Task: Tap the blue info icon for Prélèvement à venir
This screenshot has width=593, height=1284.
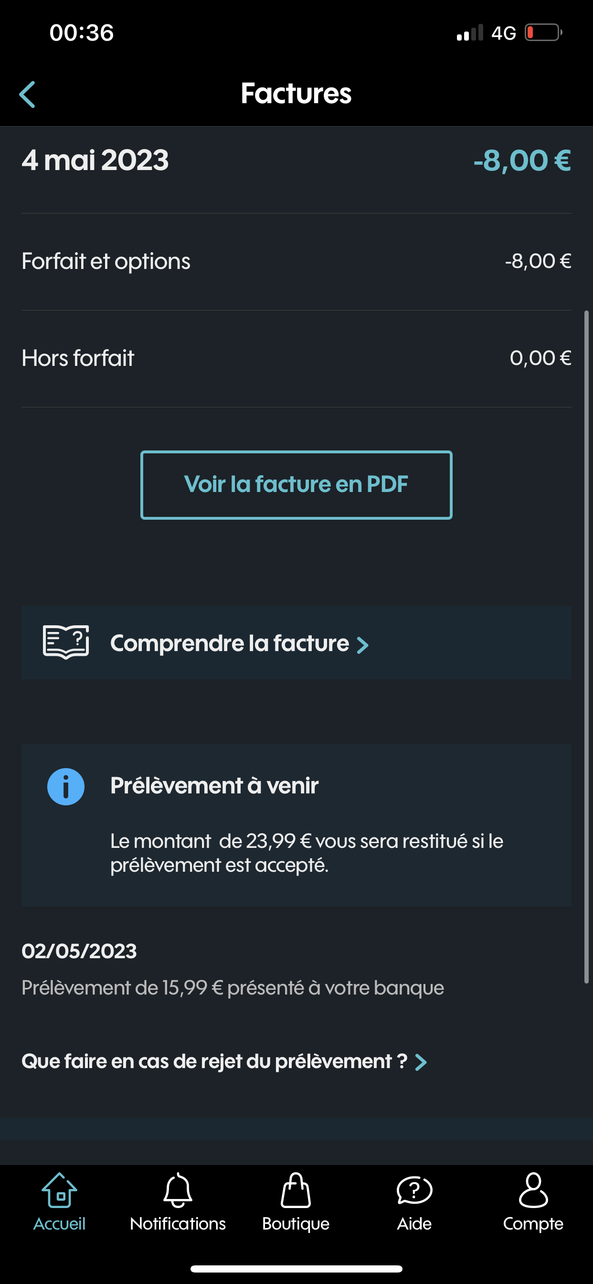Action: tap(66, 786)
